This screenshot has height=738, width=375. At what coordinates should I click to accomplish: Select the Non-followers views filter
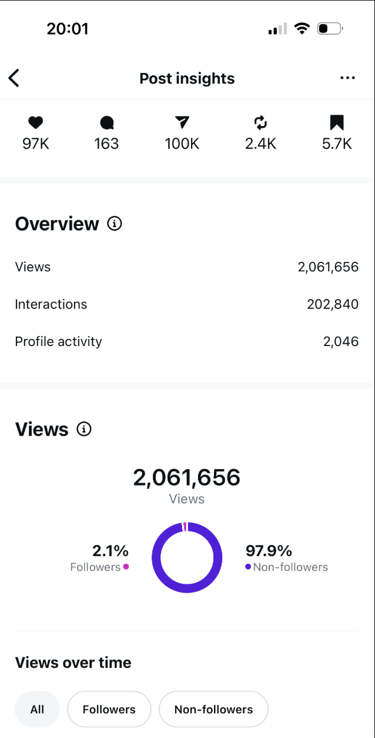pos(213,709)
